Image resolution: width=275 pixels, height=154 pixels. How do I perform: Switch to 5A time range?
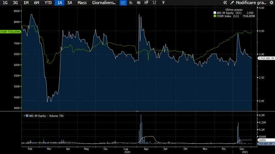(70, 3)
